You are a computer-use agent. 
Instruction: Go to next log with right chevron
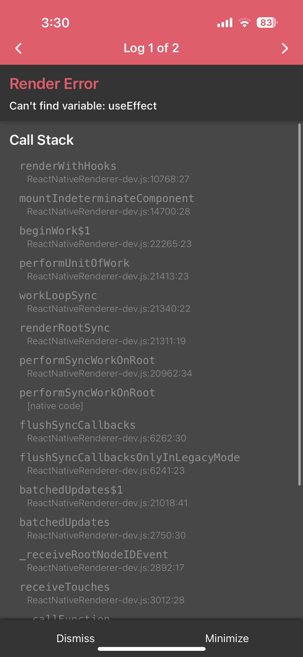coord(285,48)
